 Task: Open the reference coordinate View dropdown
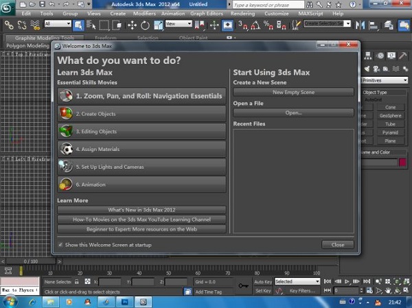tap(179, 23)
